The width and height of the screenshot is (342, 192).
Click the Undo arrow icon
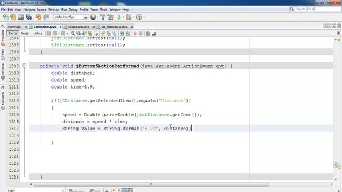[x=38, y=17]
